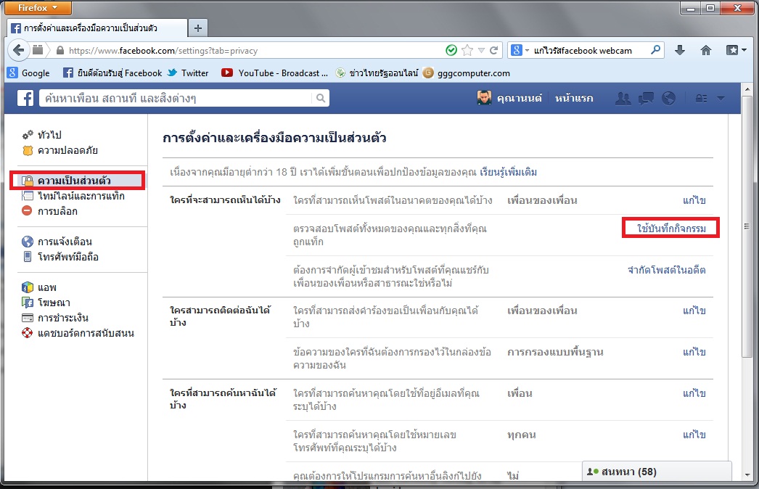
Task: Select การบล็อก in the sidebar
Action: (x=49, y=210)
